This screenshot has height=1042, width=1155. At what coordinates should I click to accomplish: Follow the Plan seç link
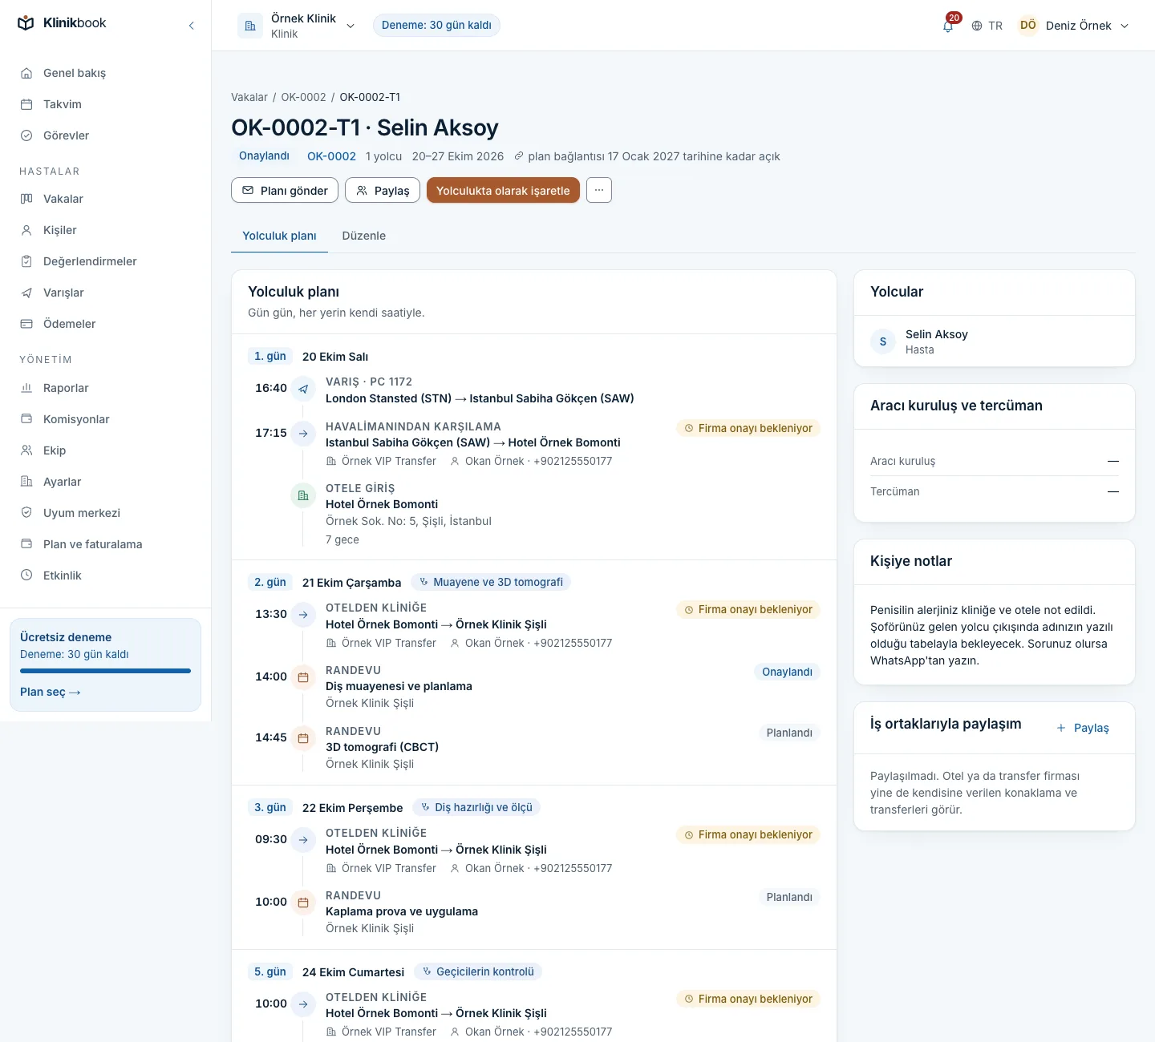pyautogui.click(x=51, y=692)
